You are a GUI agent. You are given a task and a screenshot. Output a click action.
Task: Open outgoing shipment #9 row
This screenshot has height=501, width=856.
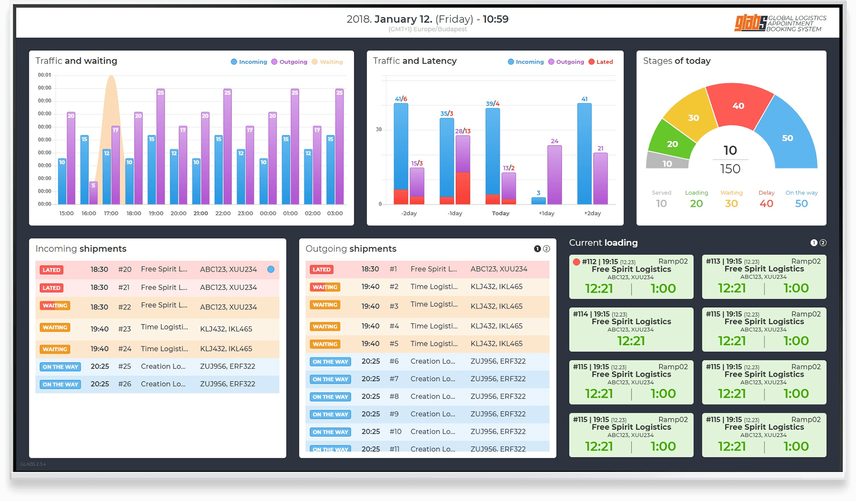(x=428, y=414)
